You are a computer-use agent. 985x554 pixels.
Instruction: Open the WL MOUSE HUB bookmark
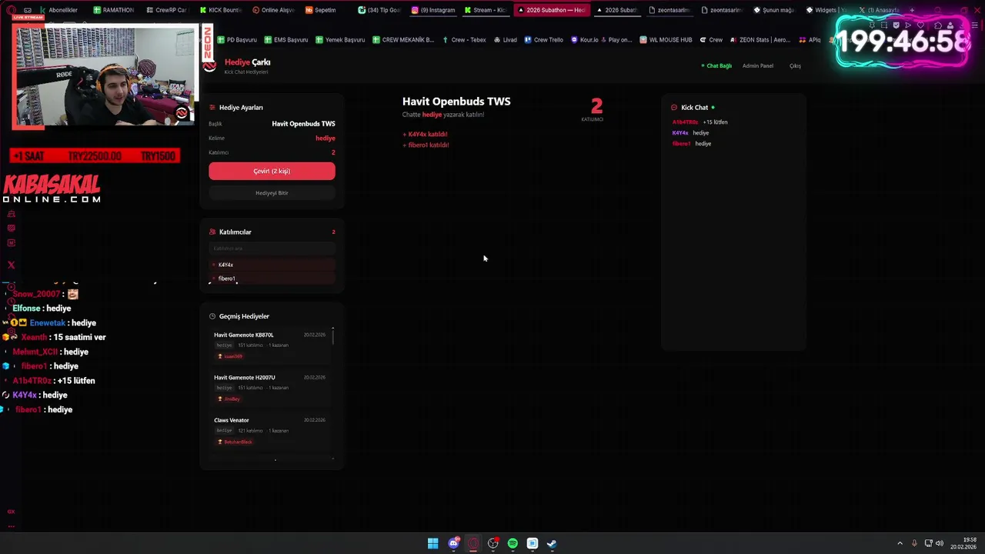666,40
